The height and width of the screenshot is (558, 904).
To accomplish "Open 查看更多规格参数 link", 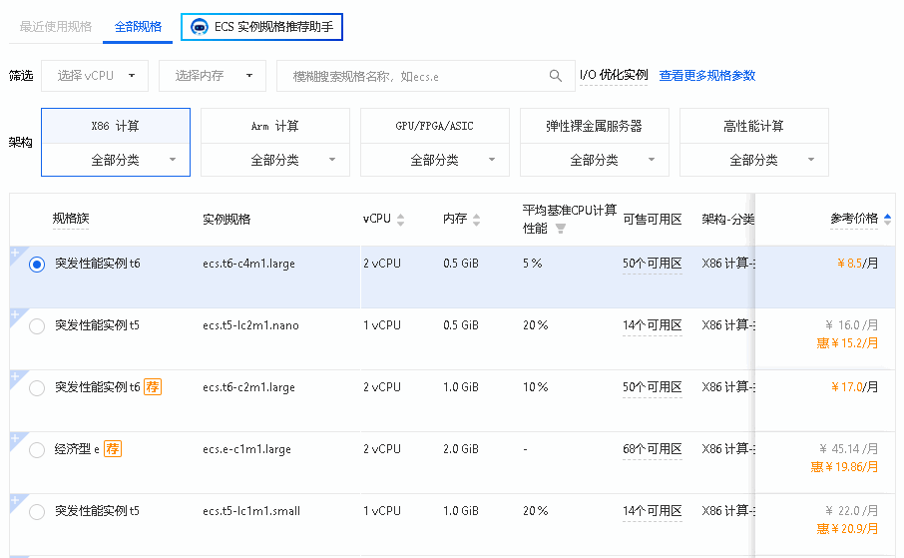I will [706, 75].
